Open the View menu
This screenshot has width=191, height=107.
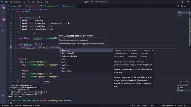click(x=24, y=2)
